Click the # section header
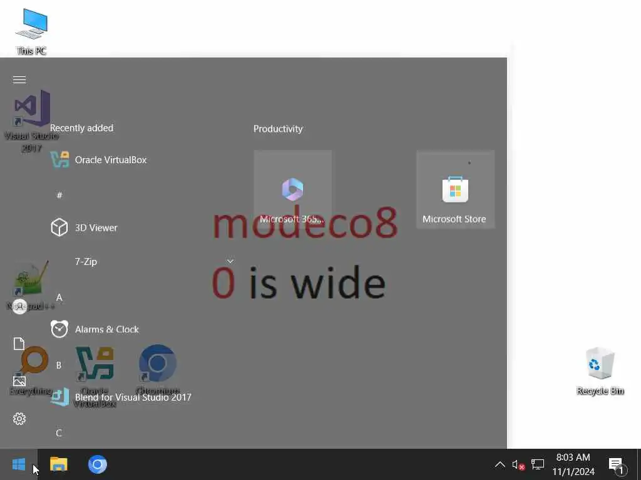Image resolution: width=641 pixels, height=480 pixels. [x=59, y=195]
